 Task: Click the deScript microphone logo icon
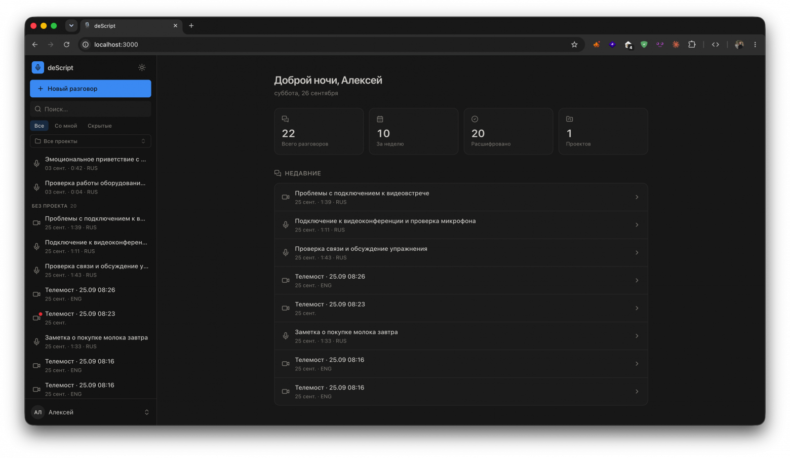pyautogui.click(x=38, y=67)
